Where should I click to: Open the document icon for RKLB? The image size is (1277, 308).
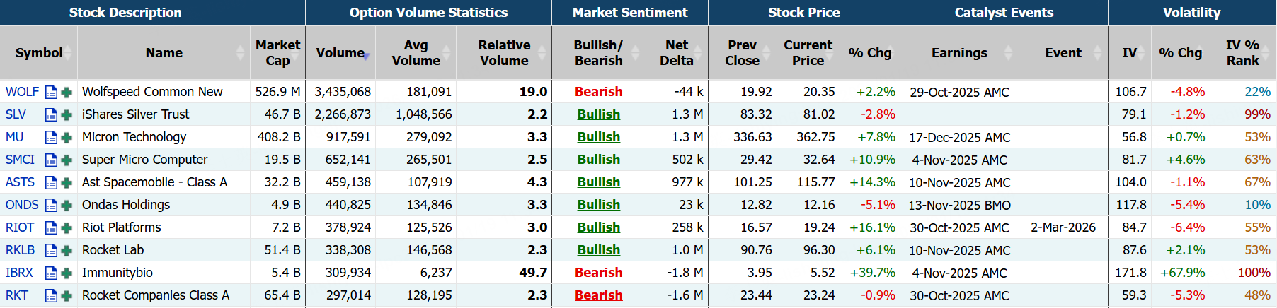click(51, 250)
